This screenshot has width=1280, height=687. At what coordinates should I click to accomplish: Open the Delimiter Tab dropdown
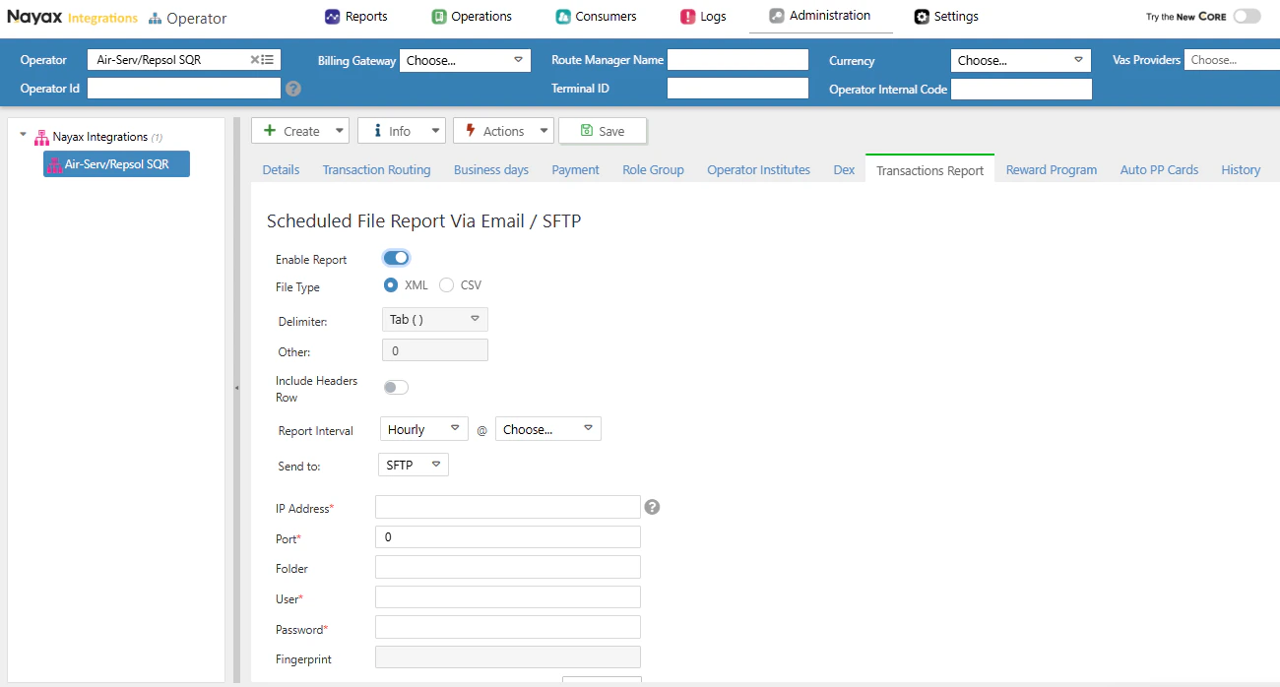click(x=434, y=319)
